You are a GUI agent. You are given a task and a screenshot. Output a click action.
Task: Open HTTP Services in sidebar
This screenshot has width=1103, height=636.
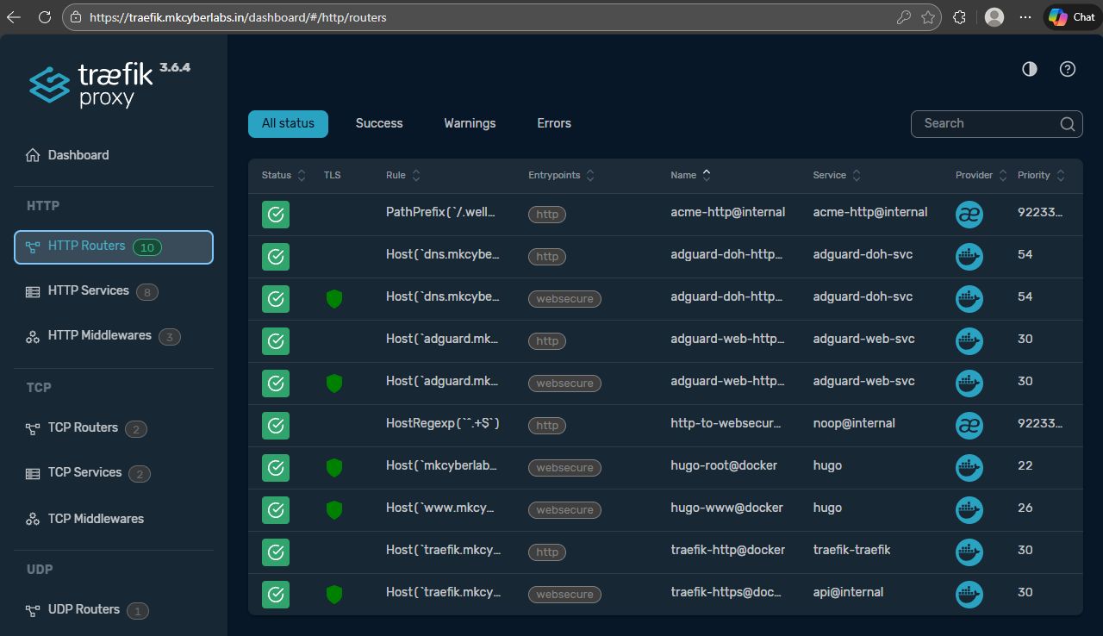pos(114,291)
